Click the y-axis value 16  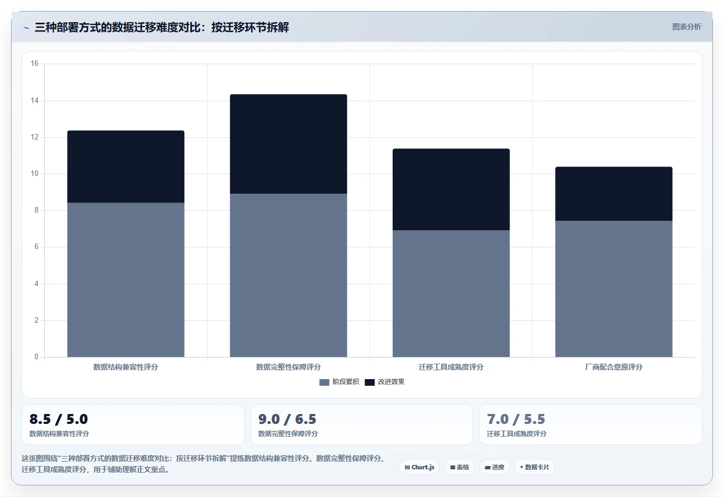point(34,64)
